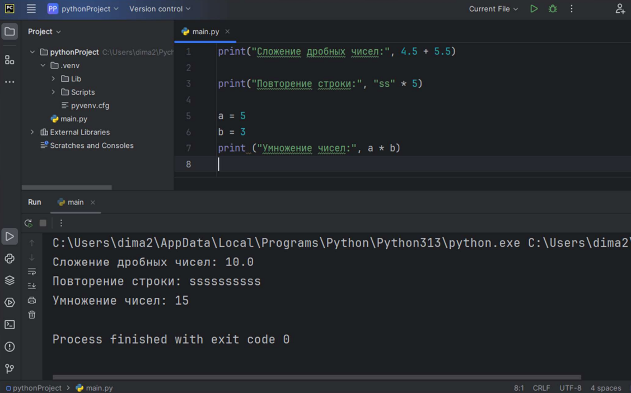The width and height of the screenshot is (631, 393).
Task: Collapse the .venv folder
Action: (43, 65)
